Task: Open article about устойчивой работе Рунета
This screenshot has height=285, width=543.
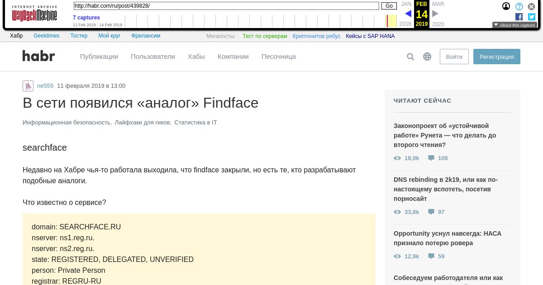Action: 445,135
